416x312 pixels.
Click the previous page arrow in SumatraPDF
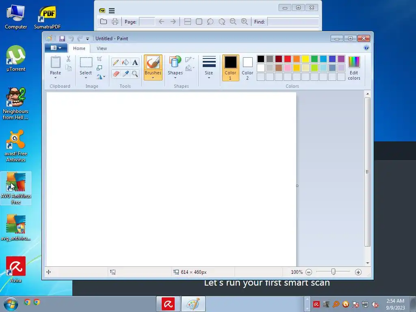(161, 22)
